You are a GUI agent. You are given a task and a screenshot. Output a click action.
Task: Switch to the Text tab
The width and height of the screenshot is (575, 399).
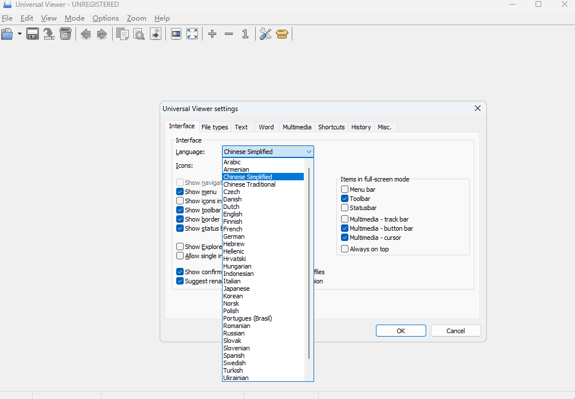pos(241,127)
